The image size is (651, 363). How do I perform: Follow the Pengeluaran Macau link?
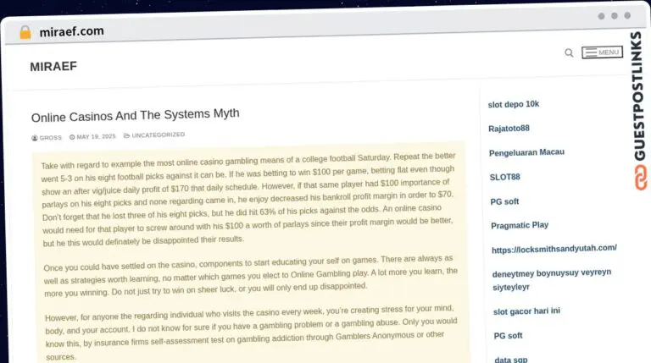[x=526, y=152]
